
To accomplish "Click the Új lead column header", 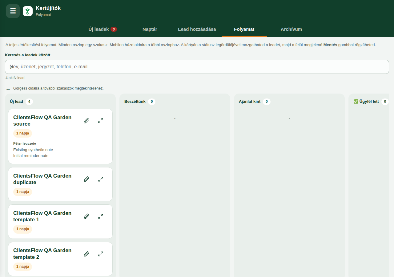I will (16, 102).
